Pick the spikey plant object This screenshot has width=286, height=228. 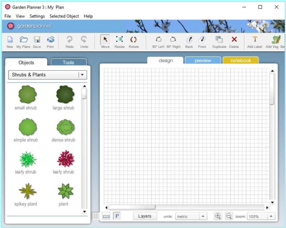28,191
